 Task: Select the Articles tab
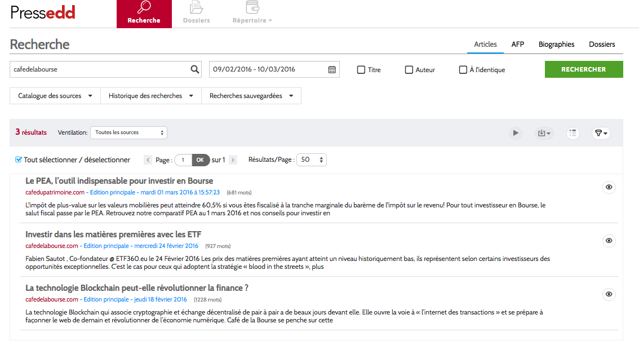pos(485,45)
